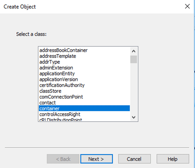
Task: Choose applicationVersion in the list
Action: tap(59, 79)
